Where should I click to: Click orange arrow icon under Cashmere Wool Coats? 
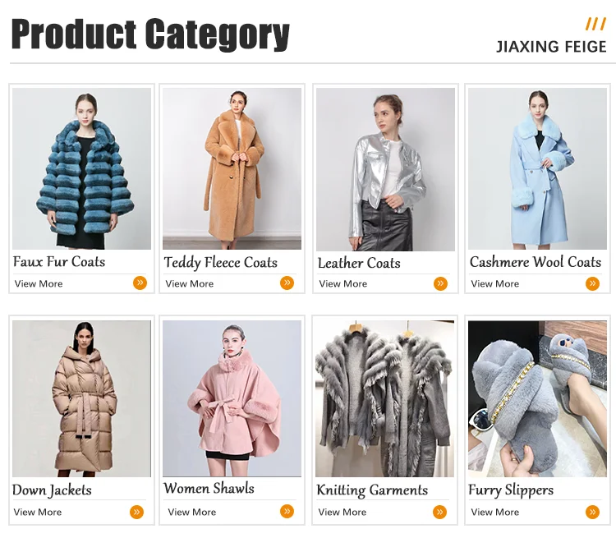point(592,283)
